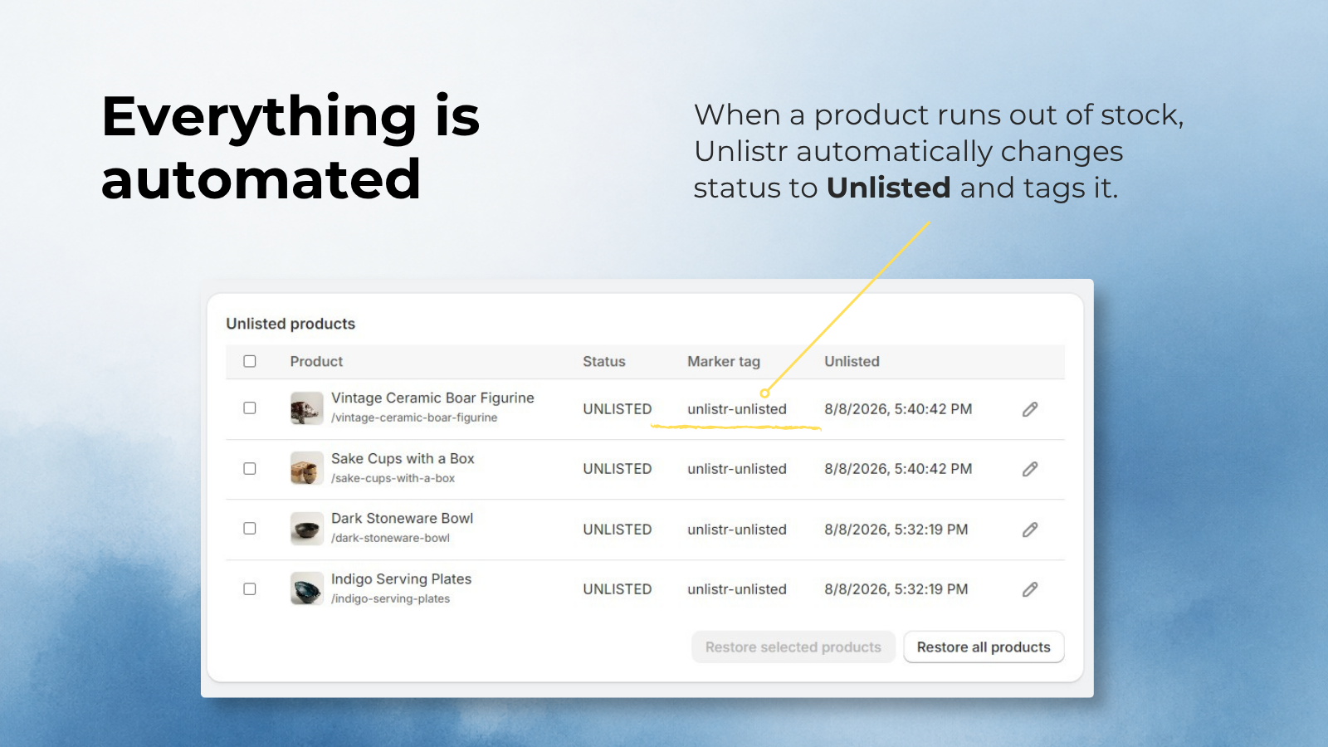Image resolution: width=1328 pixels, height=747 pixels.
Task: Click the Status column header
Action: tap(604, 362)
